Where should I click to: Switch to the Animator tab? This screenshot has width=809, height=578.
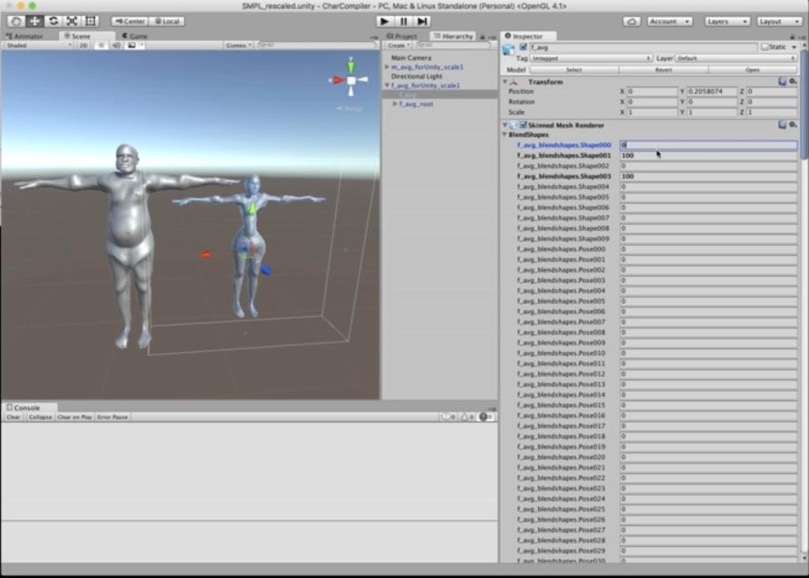[25, 36]
